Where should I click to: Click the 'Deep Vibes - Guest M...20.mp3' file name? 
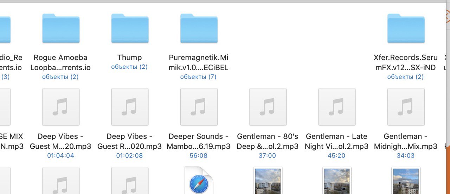pos(60,141)
